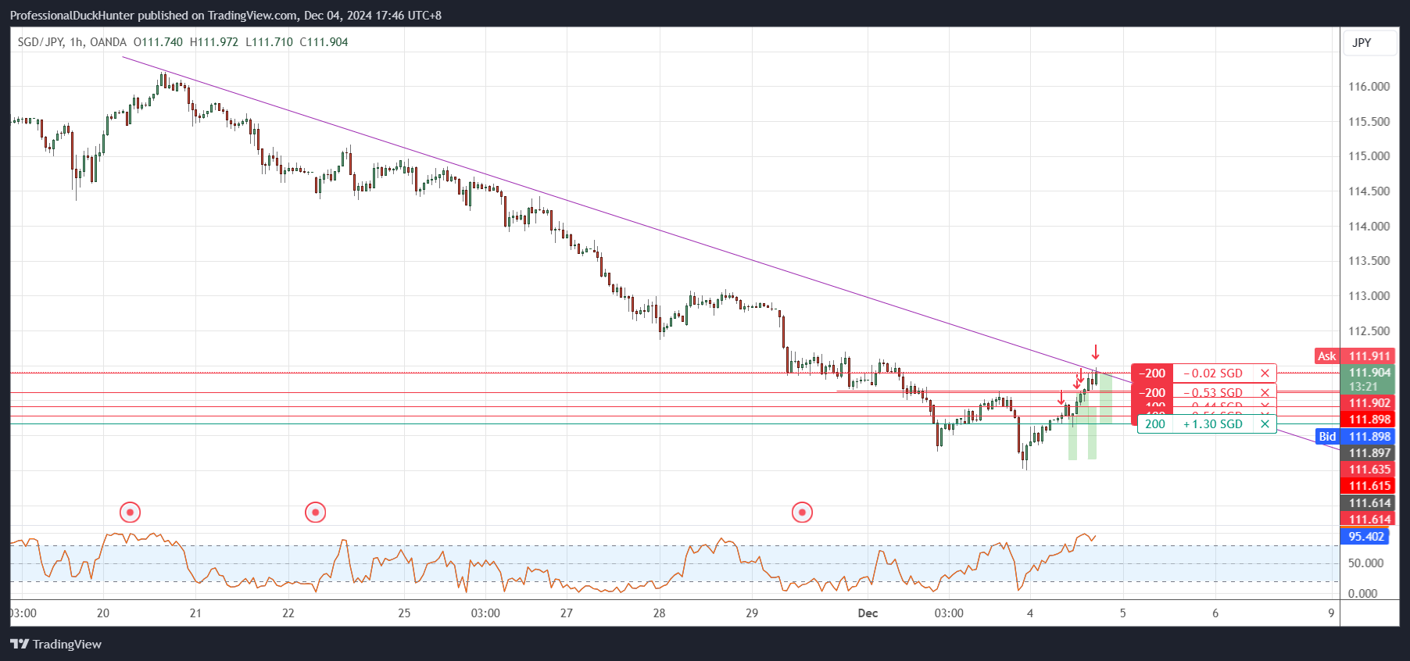Select the green 200 quantity label

(x=1155, y=424)
